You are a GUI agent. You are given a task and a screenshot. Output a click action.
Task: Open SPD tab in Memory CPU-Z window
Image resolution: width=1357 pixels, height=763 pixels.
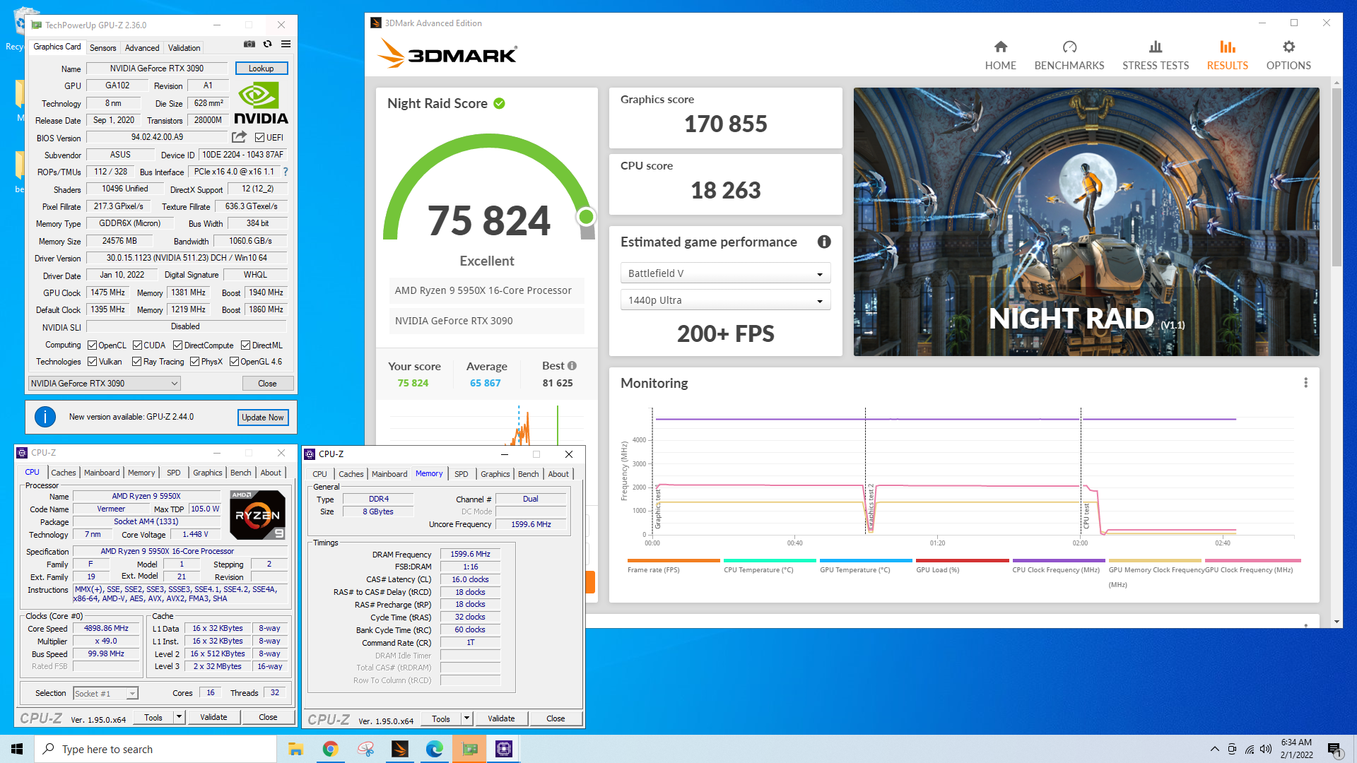461,474
